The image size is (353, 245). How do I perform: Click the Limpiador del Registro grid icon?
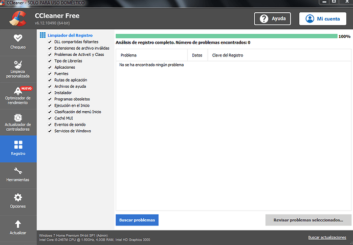pyautogui.click(x=42, y=35)
